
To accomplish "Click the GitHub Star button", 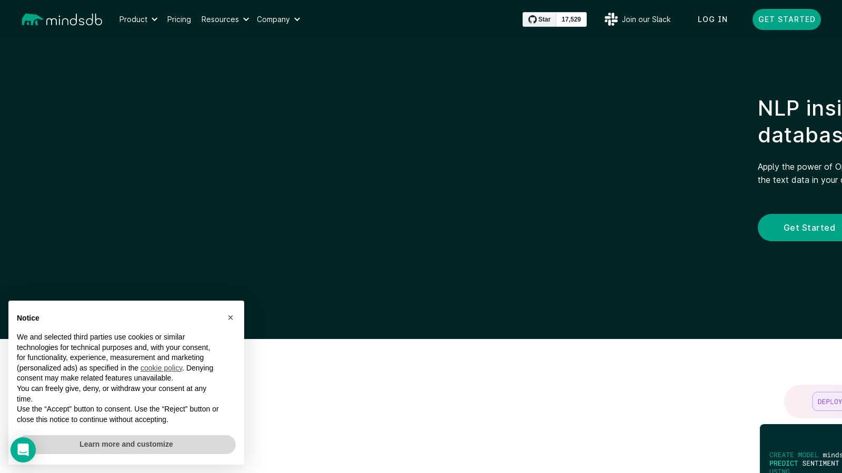I will pos(539,19).
